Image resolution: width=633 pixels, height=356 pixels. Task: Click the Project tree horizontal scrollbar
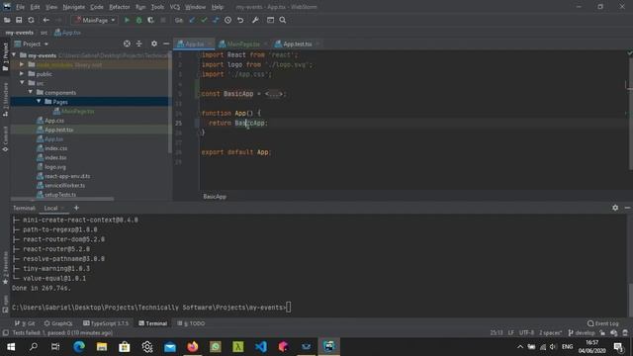[62, 199]
